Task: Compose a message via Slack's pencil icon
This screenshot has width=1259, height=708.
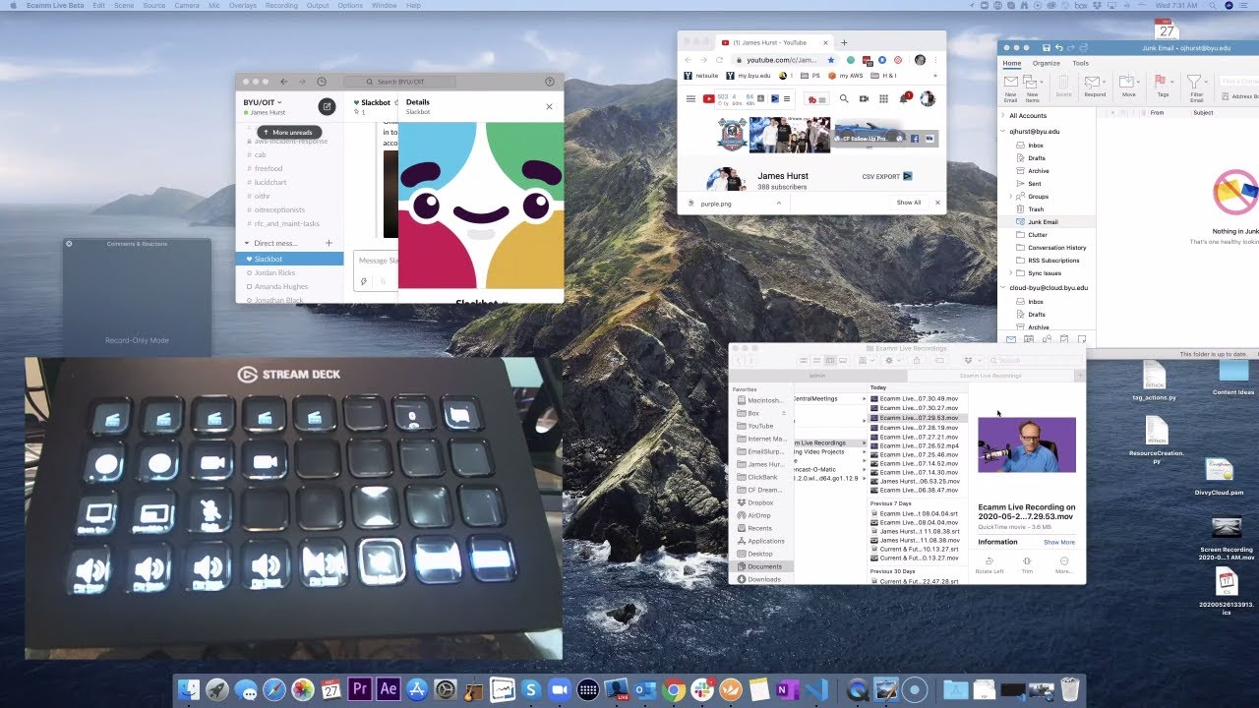Action: pos(327,106)
